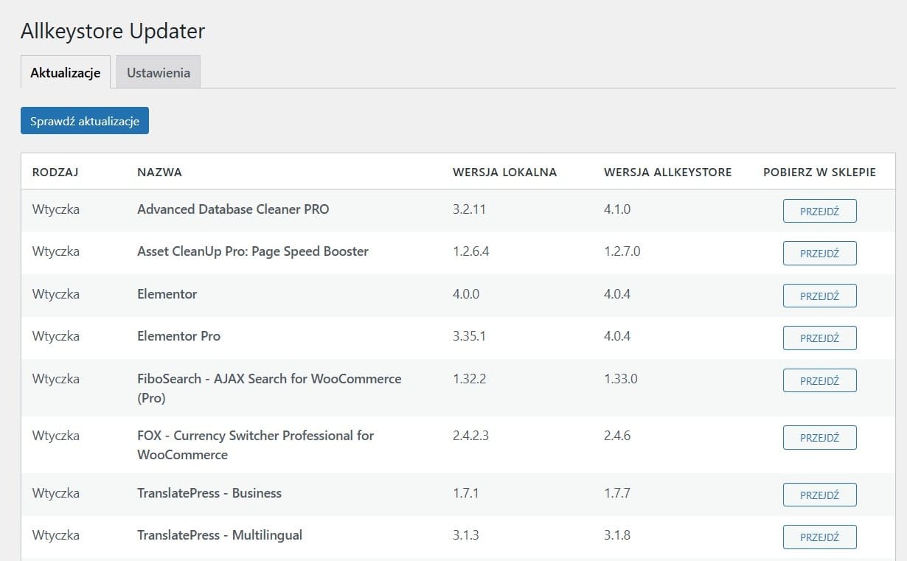Click Allkeystore version 2.4.6
Viewport: 907px width, 561px height.
[x=617, y=436]
